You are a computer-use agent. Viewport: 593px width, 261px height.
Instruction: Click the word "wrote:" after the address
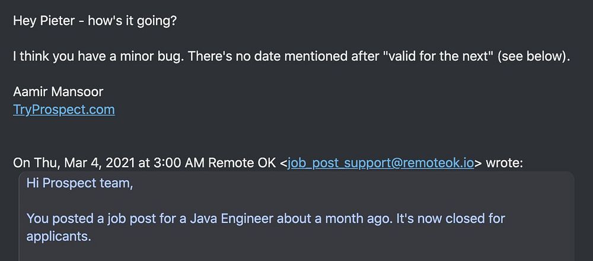point(504,164)
